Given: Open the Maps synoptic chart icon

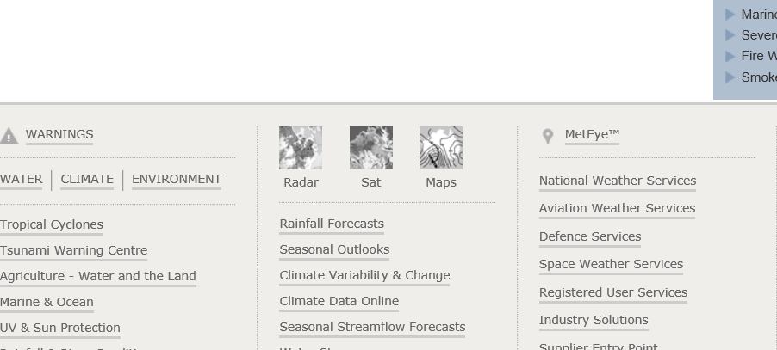Looking at the screenshot, I should [441, 148].
